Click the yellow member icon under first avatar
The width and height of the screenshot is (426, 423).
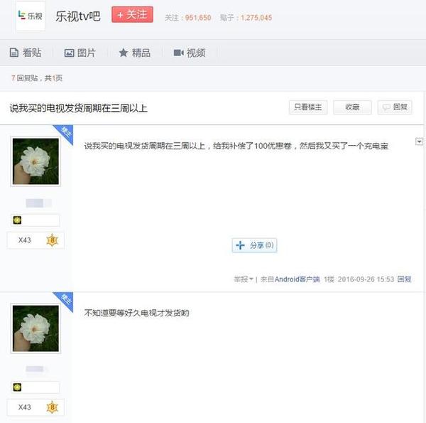[17, 220]
